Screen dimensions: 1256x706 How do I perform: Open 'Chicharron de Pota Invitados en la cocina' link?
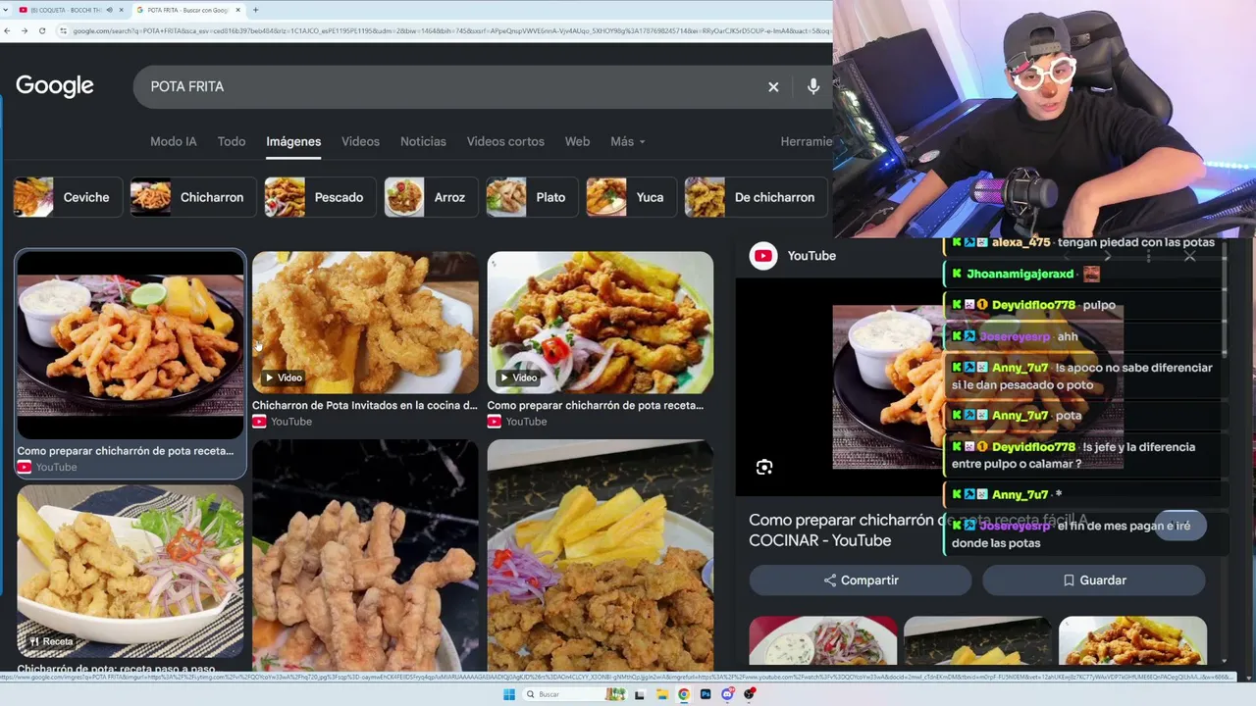(x=365, y=405)
